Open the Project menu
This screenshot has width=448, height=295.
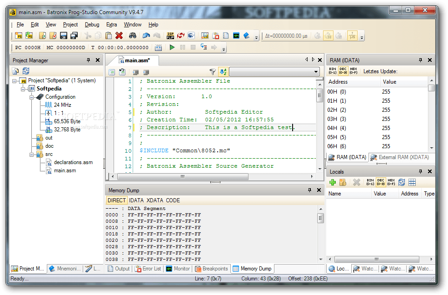click(x=70, y=25)
